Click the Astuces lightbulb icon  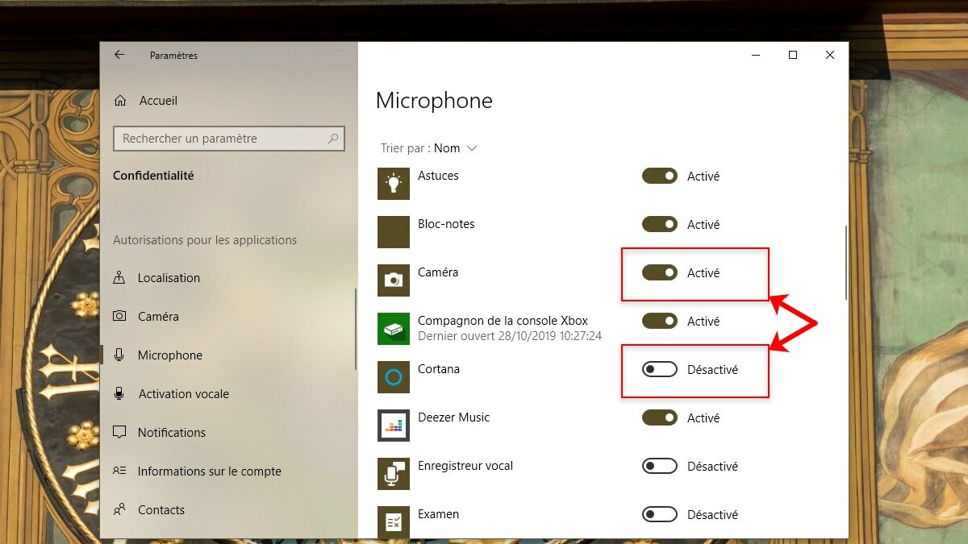394,184
